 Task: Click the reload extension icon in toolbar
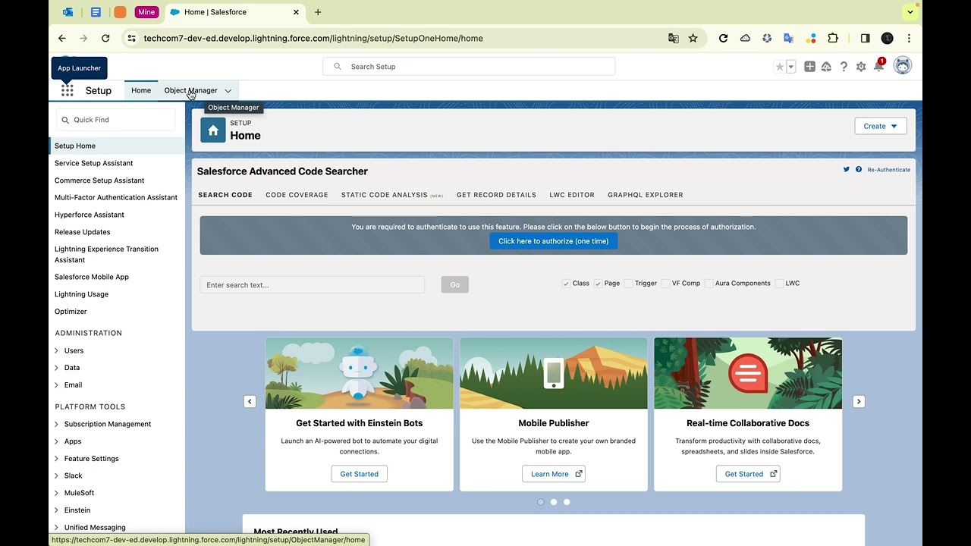coord(724,38)
